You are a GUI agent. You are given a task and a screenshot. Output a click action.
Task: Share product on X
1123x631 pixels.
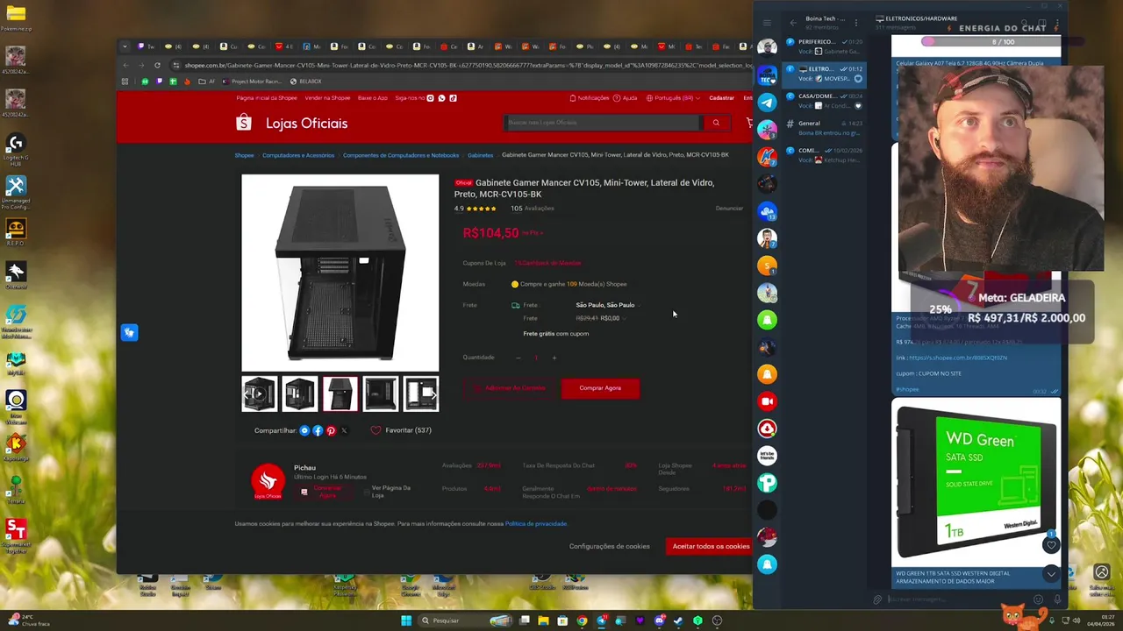344,430
